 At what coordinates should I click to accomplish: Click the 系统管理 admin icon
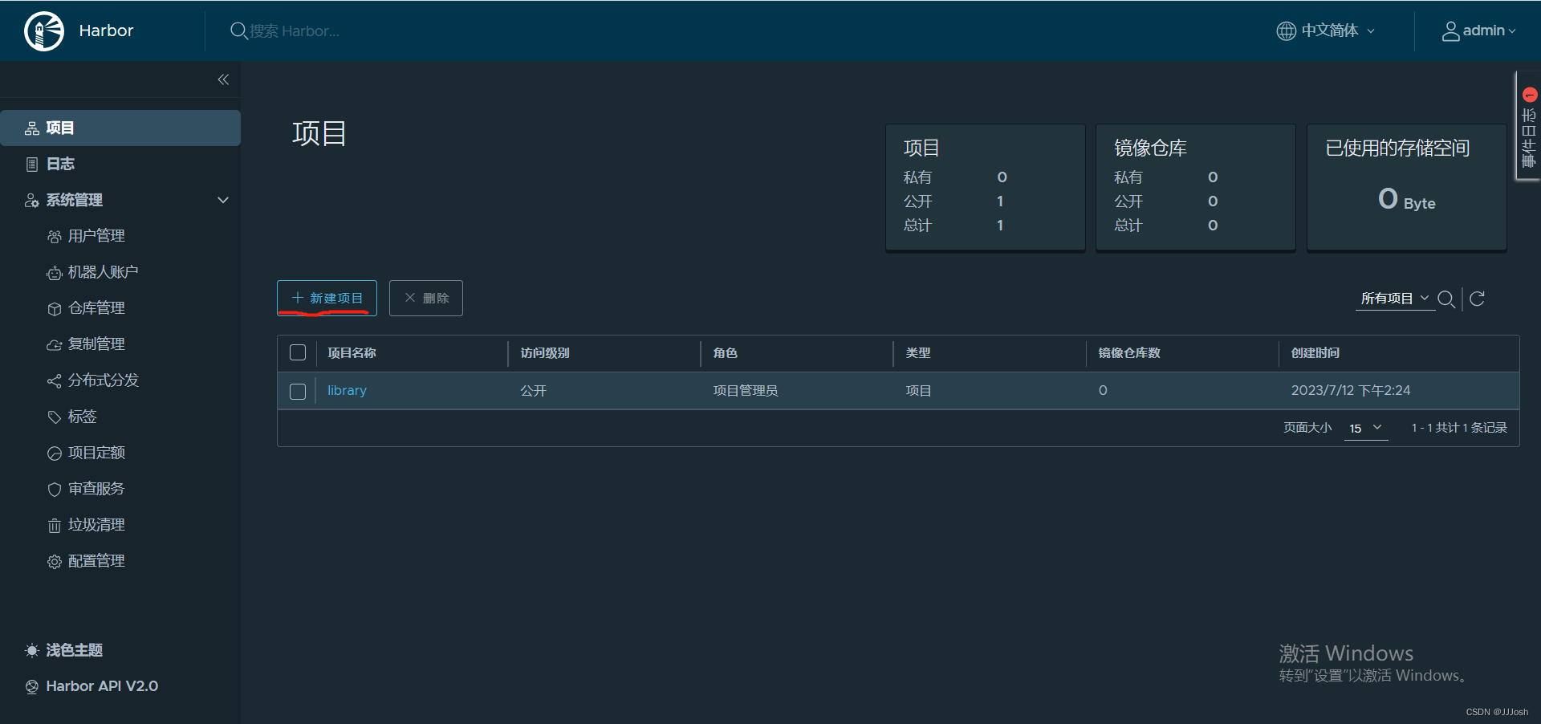(x=32, y=201)
